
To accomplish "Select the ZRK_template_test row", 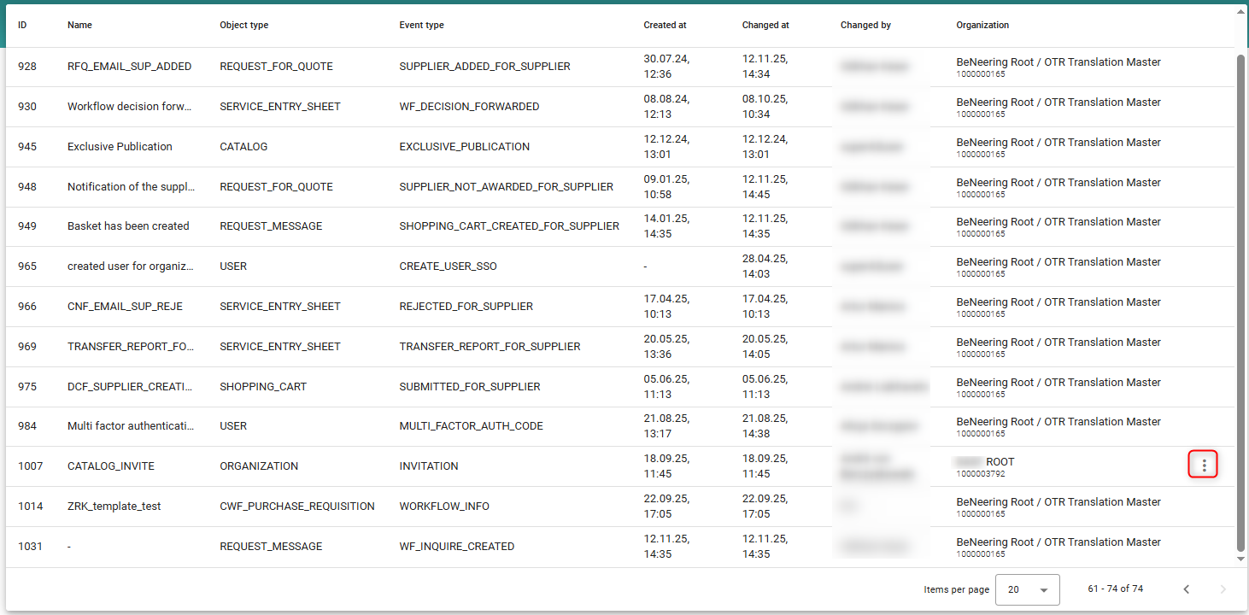I will coord(114,507).
